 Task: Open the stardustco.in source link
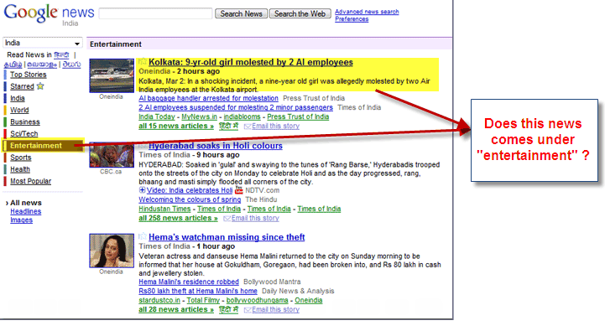coord(159,301)
